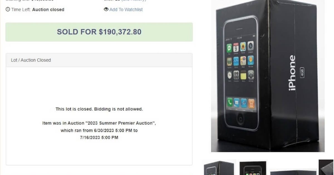View the fourth thumbnail showing the shrink-wrap corner
Screen dimensions: 334x175
coord(326,167)
